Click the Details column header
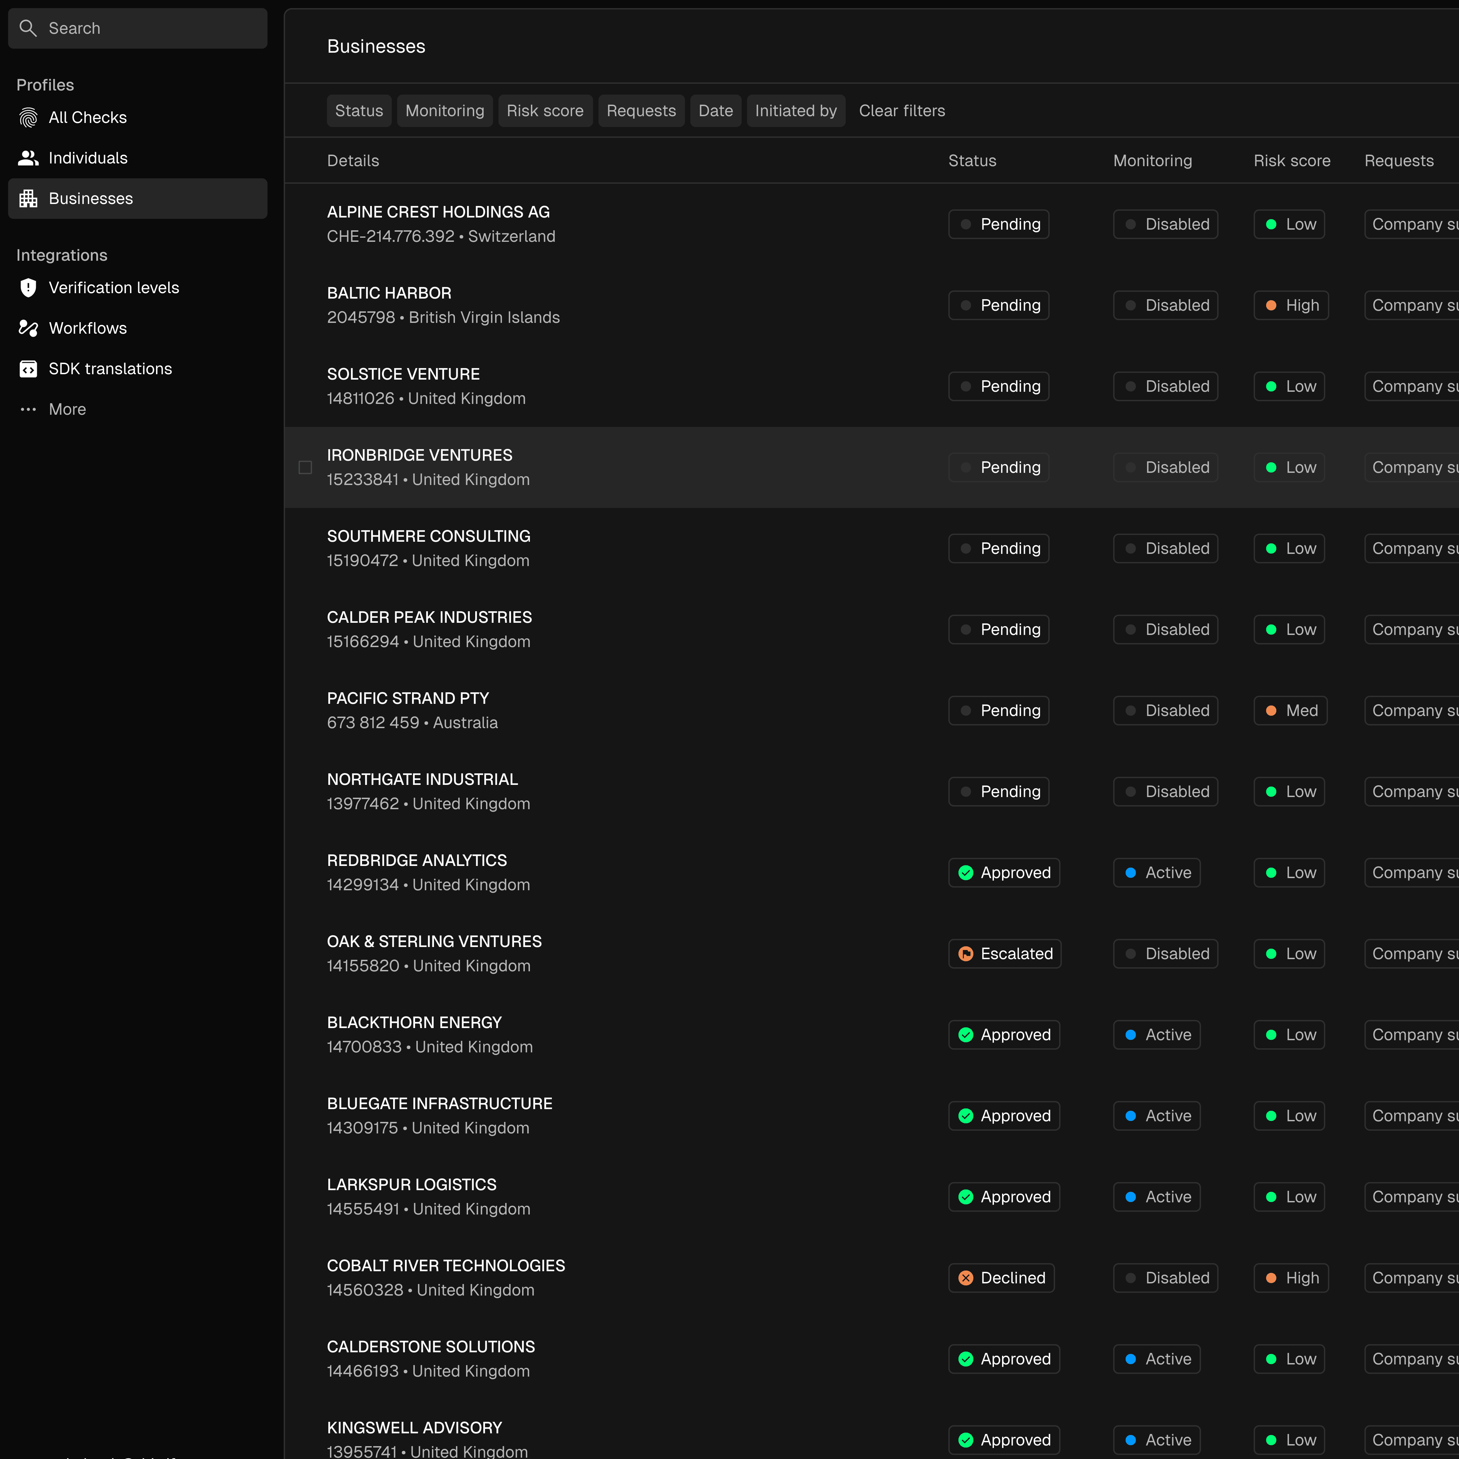 (353, 161)
